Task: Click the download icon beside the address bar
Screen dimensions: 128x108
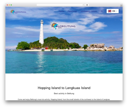Action: [87, 5]
